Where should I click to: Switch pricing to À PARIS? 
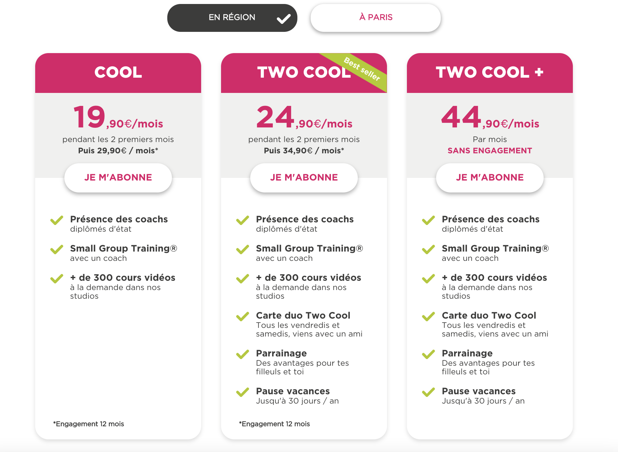(375, 18)
